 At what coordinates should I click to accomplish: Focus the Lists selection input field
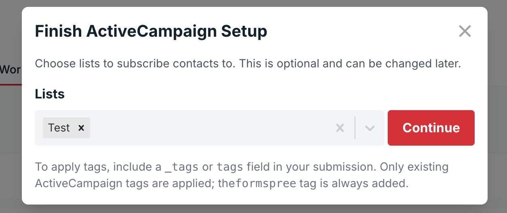(210, 128)
